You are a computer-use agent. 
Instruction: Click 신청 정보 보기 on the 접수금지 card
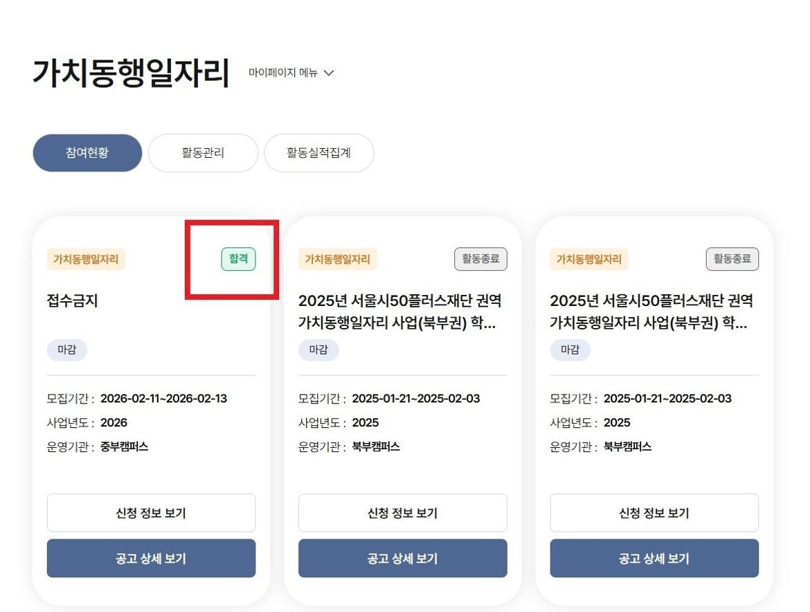(x=151, y=513)
